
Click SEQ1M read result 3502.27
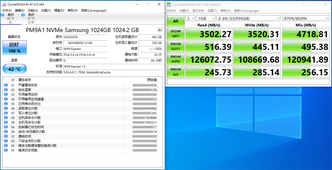pyautogui.click(x=209, y=34)
